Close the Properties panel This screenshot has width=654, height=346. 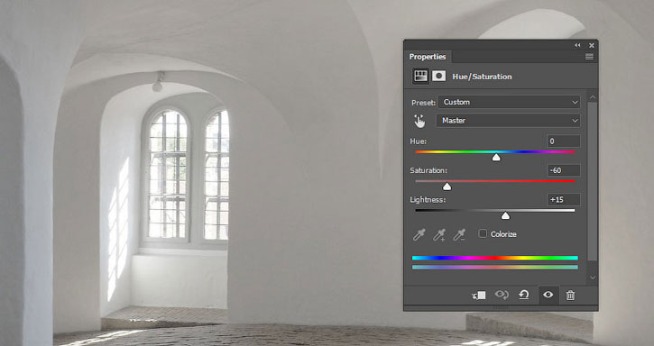tap(592, 45)
